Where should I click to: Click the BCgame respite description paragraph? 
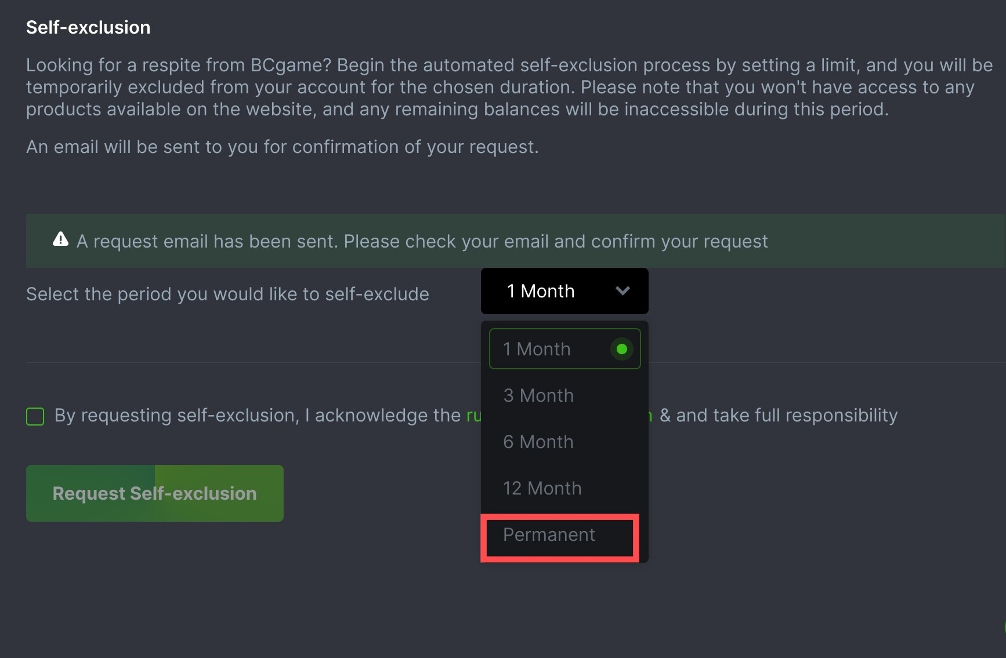click(509, 87)
